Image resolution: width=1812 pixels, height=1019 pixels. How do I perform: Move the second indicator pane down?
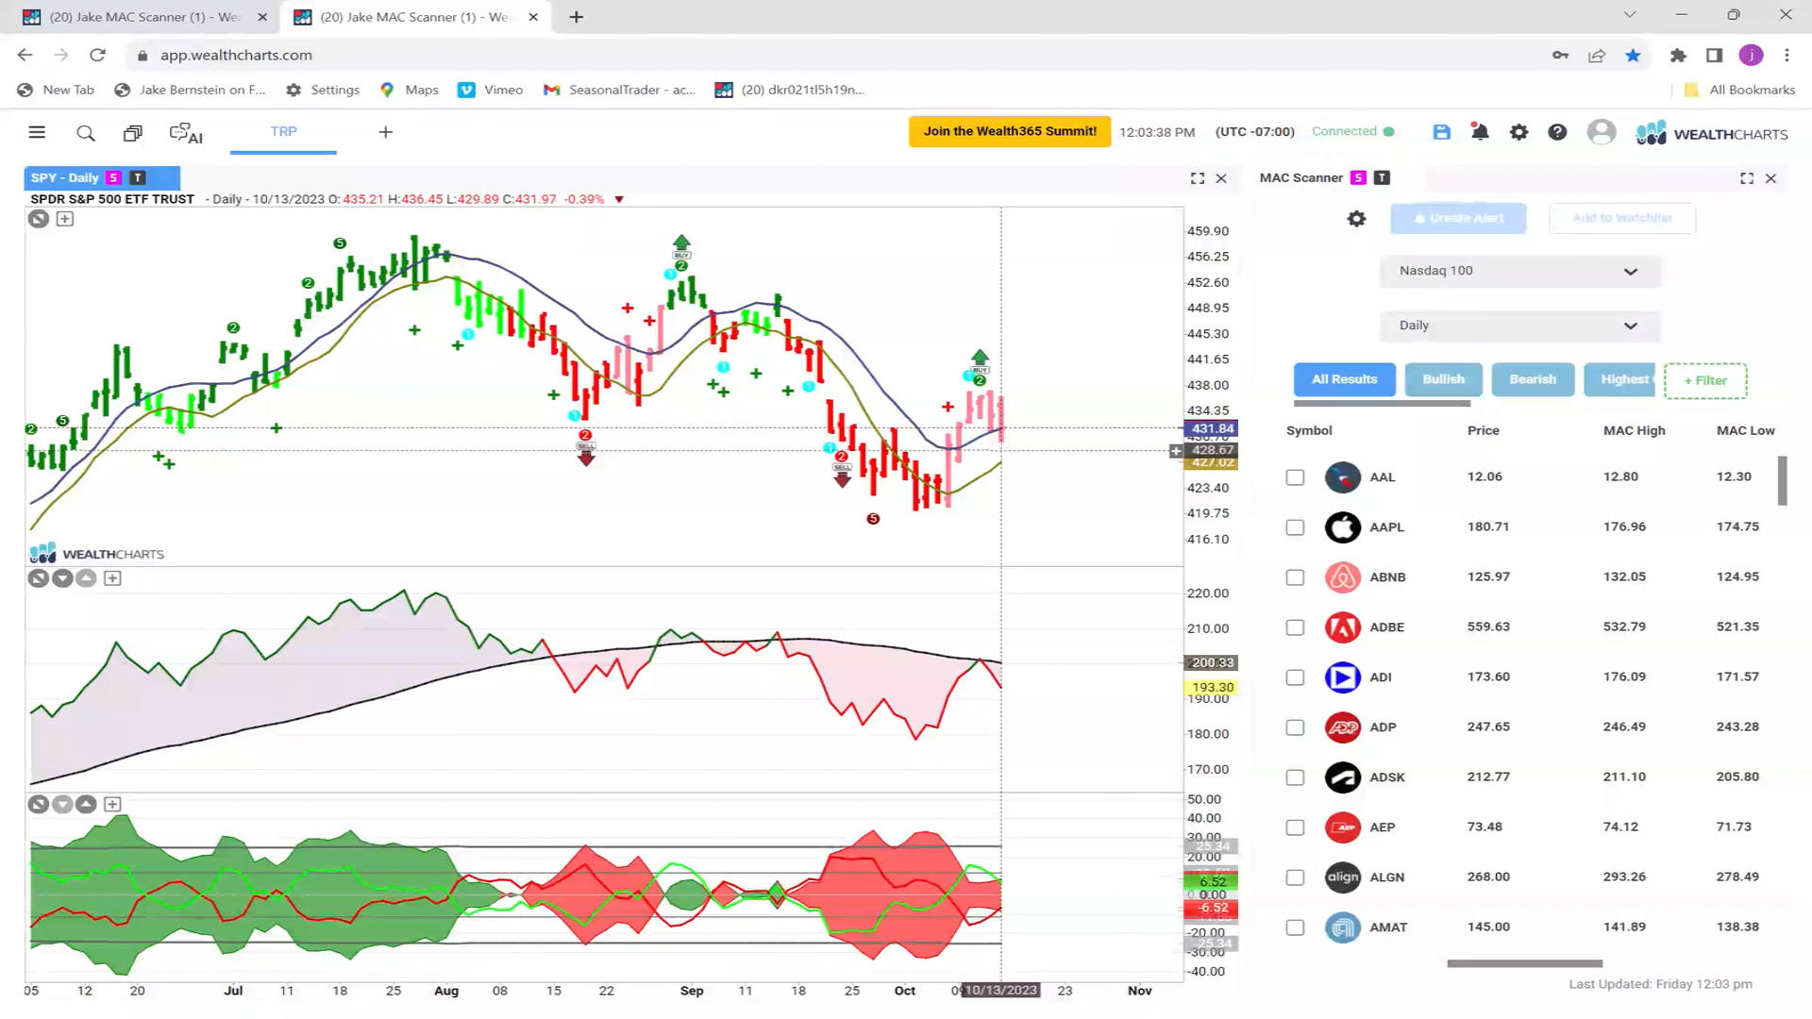tap(62, 578)
